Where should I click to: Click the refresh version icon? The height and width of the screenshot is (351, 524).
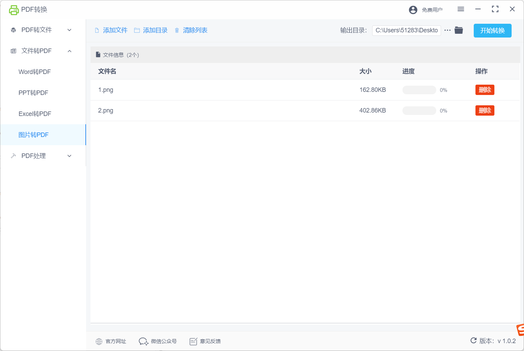474,341
